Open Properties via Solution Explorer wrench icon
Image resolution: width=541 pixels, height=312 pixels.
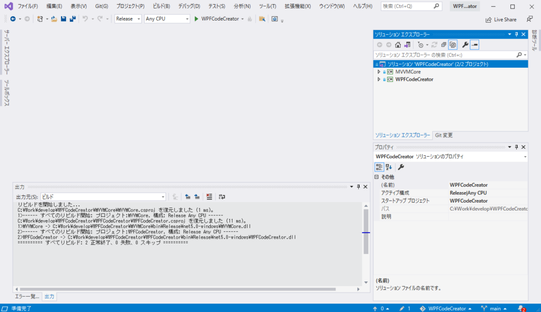click(465, 45)
